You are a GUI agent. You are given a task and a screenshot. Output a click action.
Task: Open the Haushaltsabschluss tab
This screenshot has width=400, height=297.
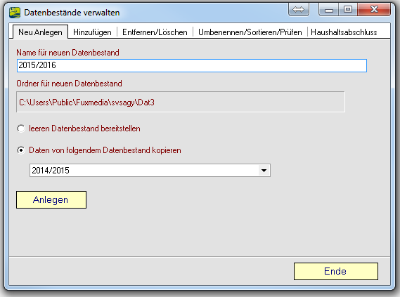point(344,32)
